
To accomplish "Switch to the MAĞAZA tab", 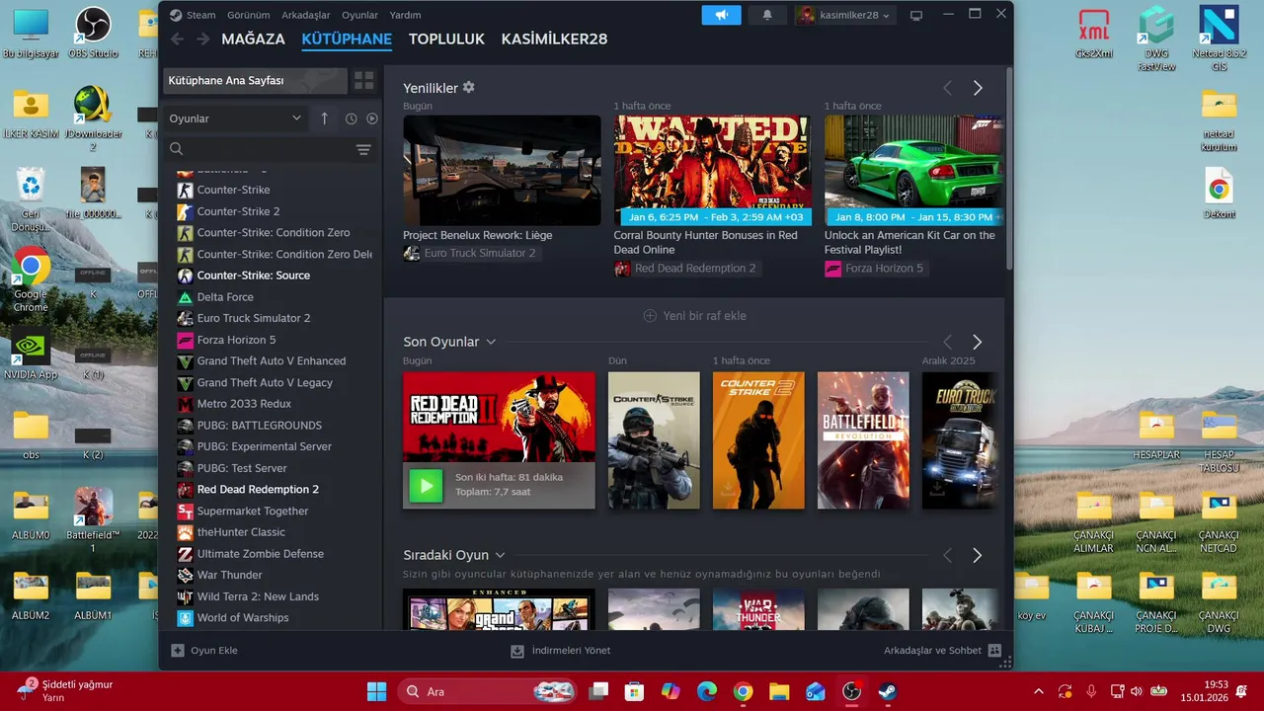I will 253,39.
